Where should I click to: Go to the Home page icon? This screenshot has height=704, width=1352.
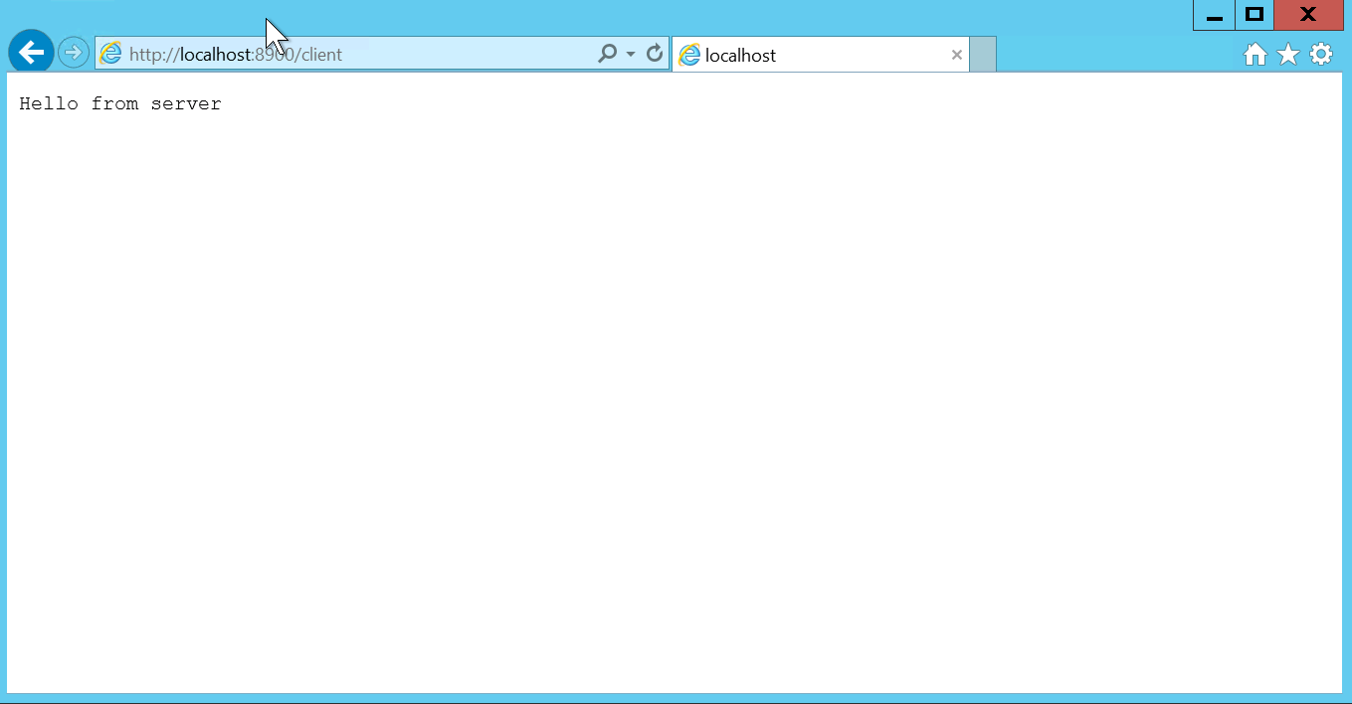point(1255,54)
